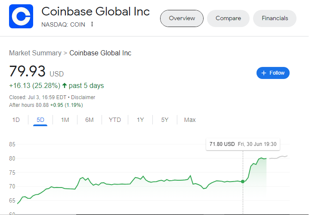Open the three-dot more options menu
Screen dimensions: 309x215
tap(92, 24)
